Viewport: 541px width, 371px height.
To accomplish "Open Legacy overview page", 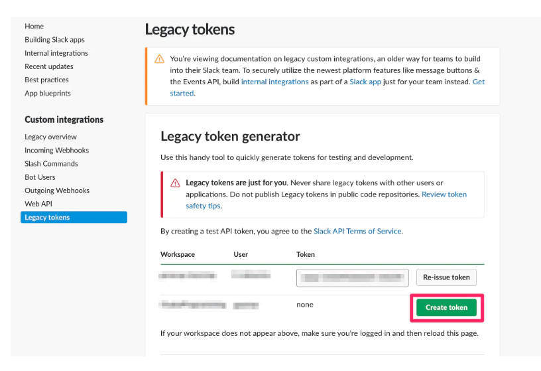I will [x=51, y=137].
